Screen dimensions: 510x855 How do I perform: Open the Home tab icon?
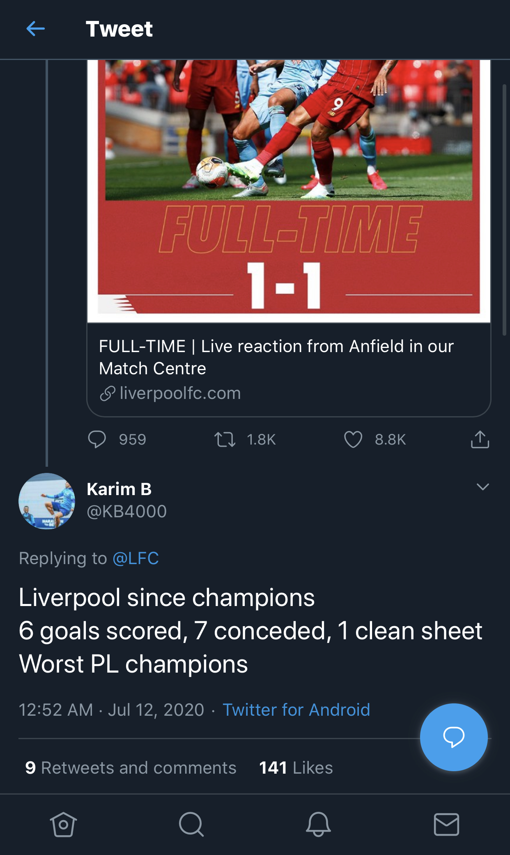click(63, 824)
